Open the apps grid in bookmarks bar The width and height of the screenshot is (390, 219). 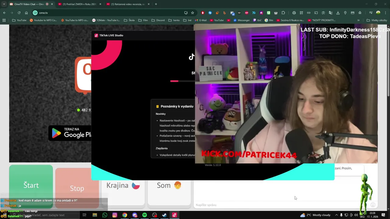(4, 20)
